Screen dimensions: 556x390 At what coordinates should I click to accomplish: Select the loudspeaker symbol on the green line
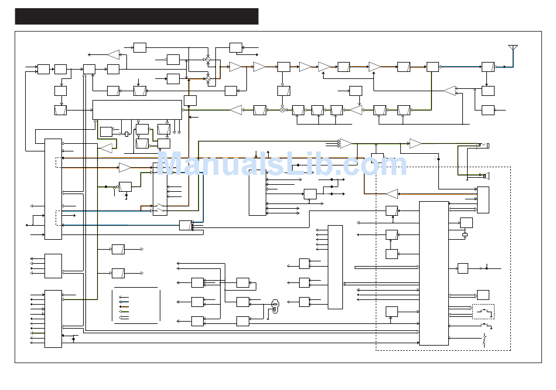tap(486, 175)
